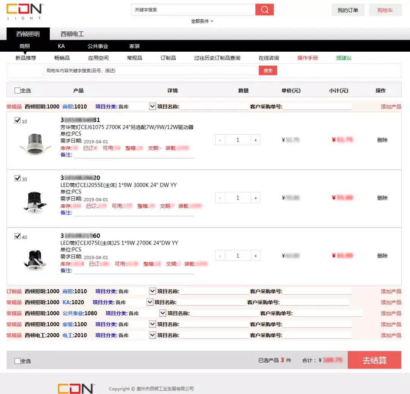Open 项目分类 dropdown for 电工:2010 row
Image resolution: width=410 pixels, height=394 pixels.
coord(153,335)
